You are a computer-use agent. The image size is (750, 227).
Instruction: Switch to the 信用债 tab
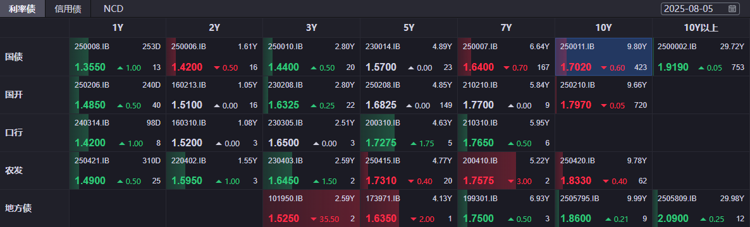click(68, 9)
